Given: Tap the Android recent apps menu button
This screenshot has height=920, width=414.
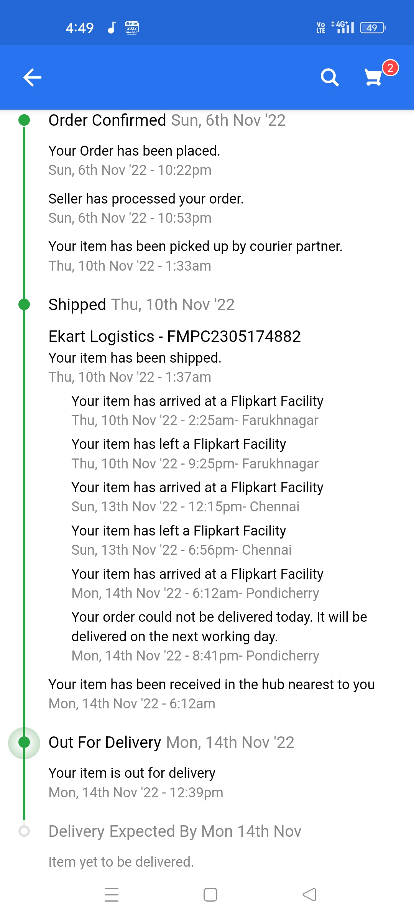Looking at the screenshot, I should [112, 895].
